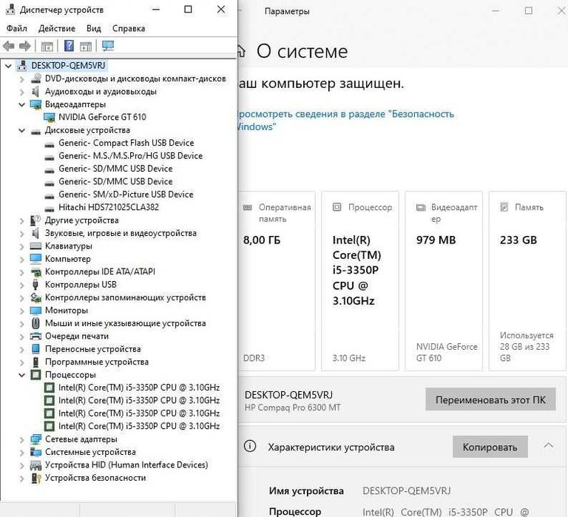Click the Monitors (Мониторы) category icon

click(x=35, y=311)
